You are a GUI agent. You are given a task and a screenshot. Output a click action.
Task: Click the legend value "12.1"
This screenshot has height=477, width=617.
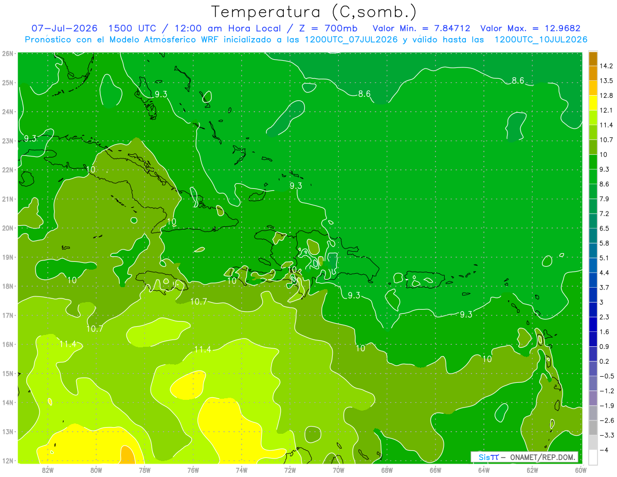(x=606, y=110)
